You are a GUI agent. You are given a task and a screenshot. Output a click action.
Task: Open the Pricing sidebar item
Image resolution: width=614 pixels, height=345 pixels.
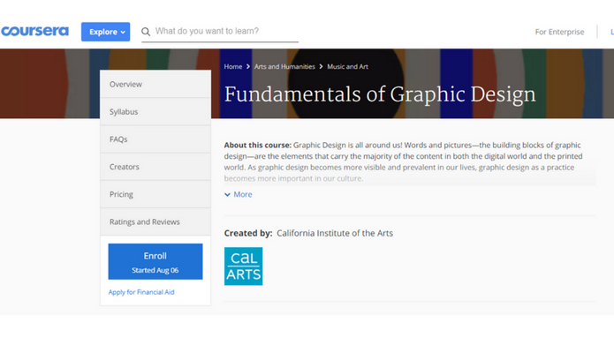(x=155, y=194)
